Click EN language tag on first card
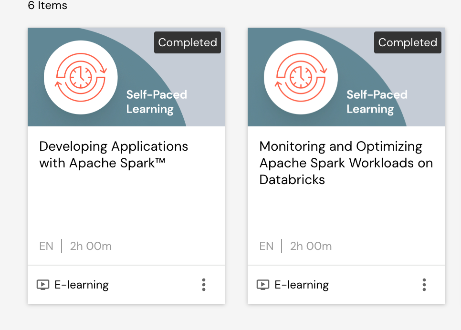This screenshot has width=461, height=330. pyautogui.click(x=46, y=246)
